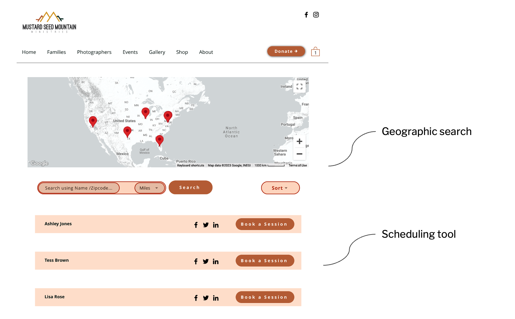515x319 pixels.
Task: Go to the Photographers menu item
Action: [x=94, y=52]
